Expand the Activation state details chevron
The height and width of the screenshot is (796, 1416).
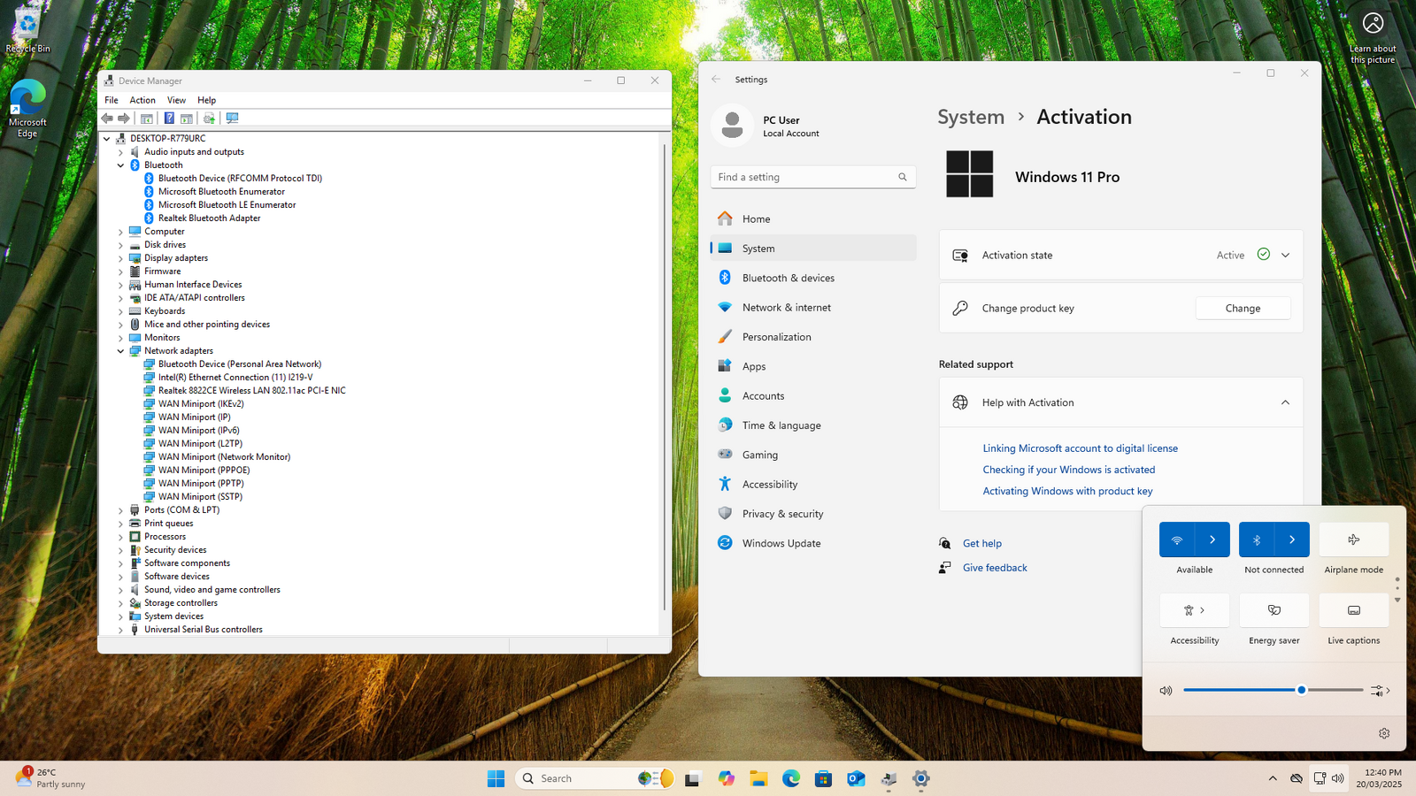pyautogui.click(x=1285, y=255)
